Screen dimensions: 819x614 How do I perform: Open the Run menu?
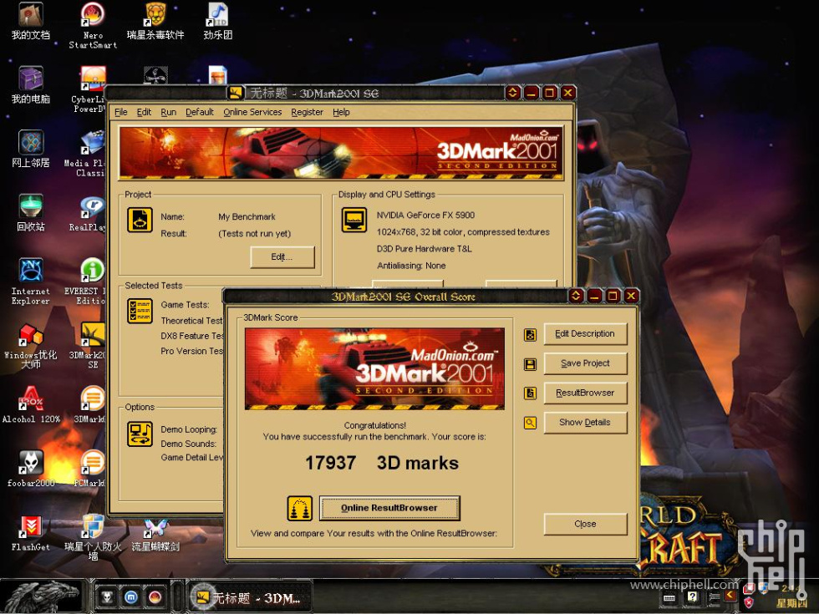point(168,112)
